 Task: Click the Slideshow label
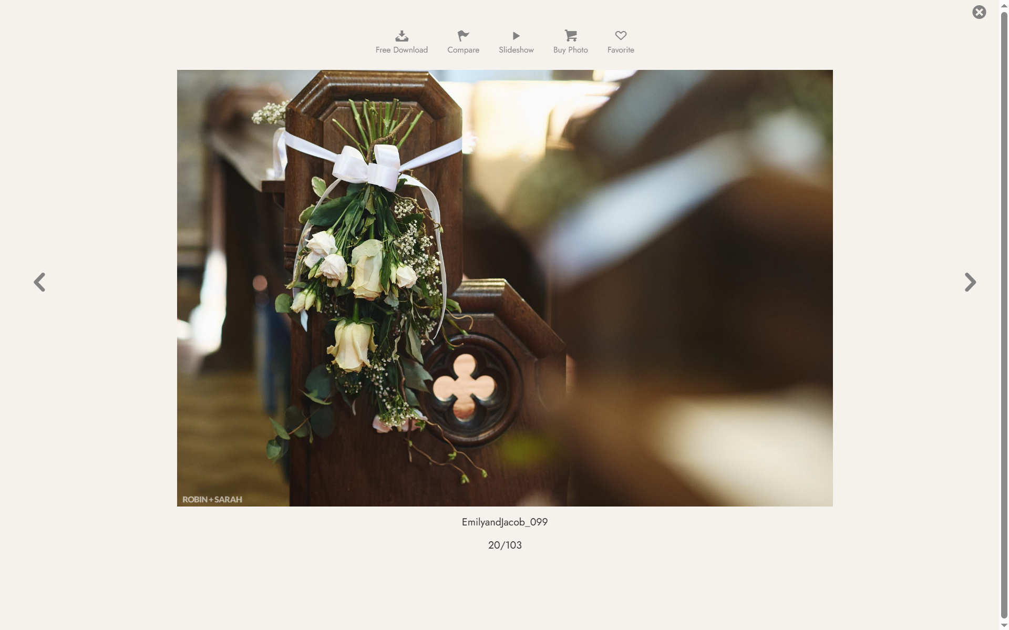(516, 50)
